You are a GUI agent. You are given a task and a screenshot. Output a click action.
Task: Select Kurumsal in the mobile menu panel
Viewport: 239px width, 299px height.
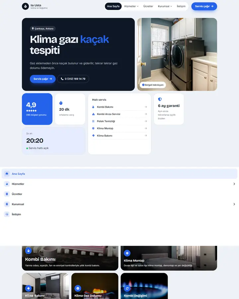(119, 204)
